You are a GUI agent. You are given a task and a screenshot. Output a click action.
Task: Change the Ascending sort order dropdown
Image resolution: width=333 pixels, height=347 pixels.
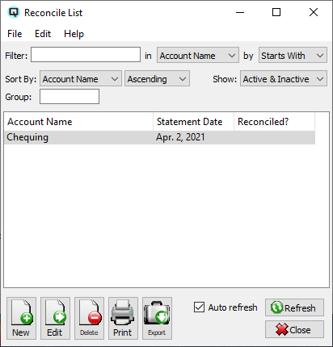tap(157, 78)
